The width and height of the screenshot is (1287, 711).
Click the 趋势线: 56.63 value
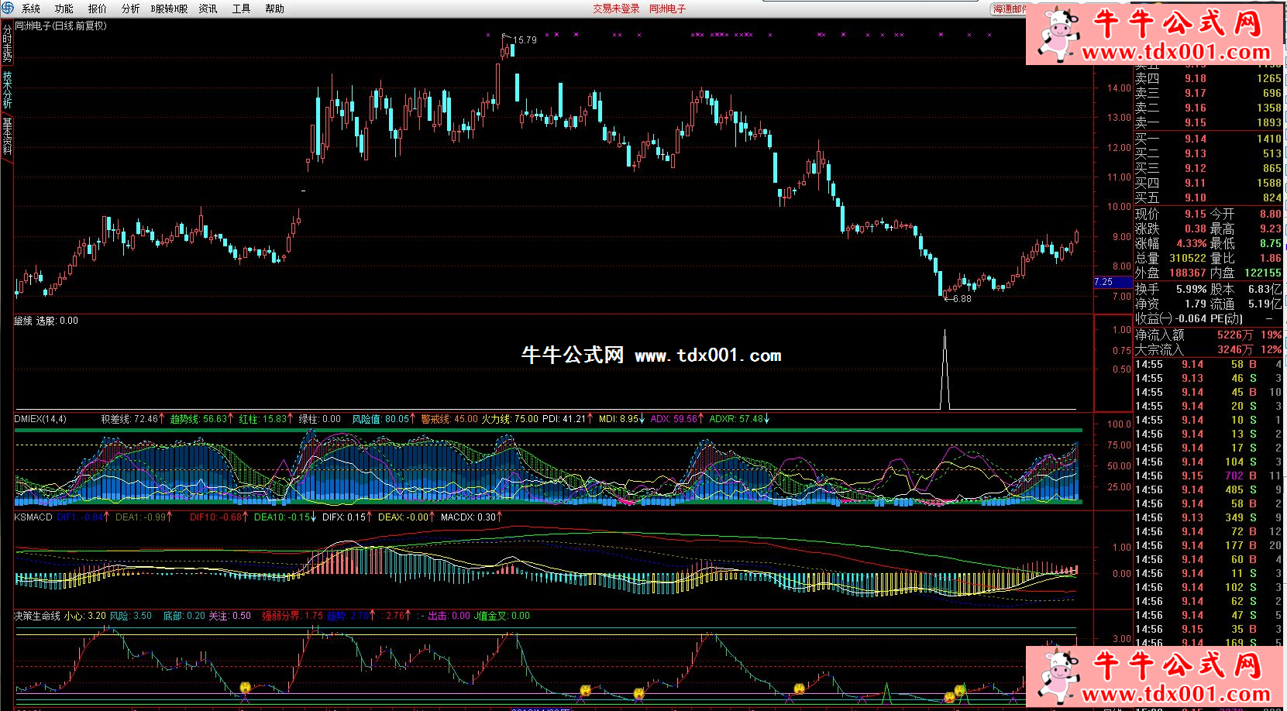(199, 419)
